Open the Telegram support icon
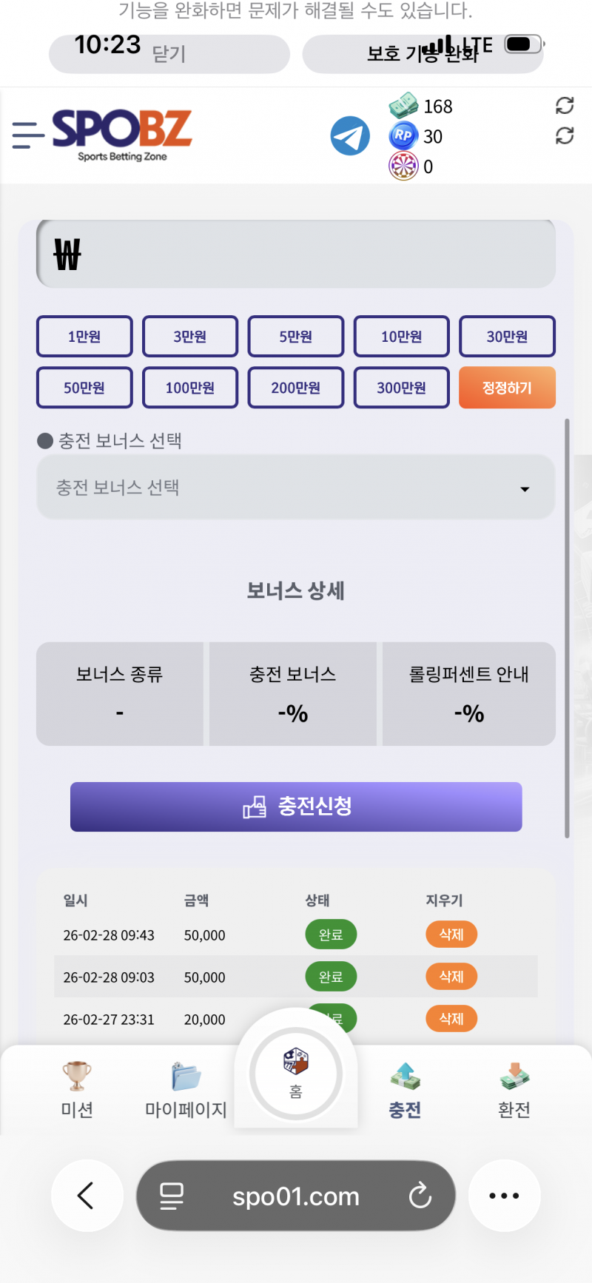The image size is (592, 1283). [350, 136]
